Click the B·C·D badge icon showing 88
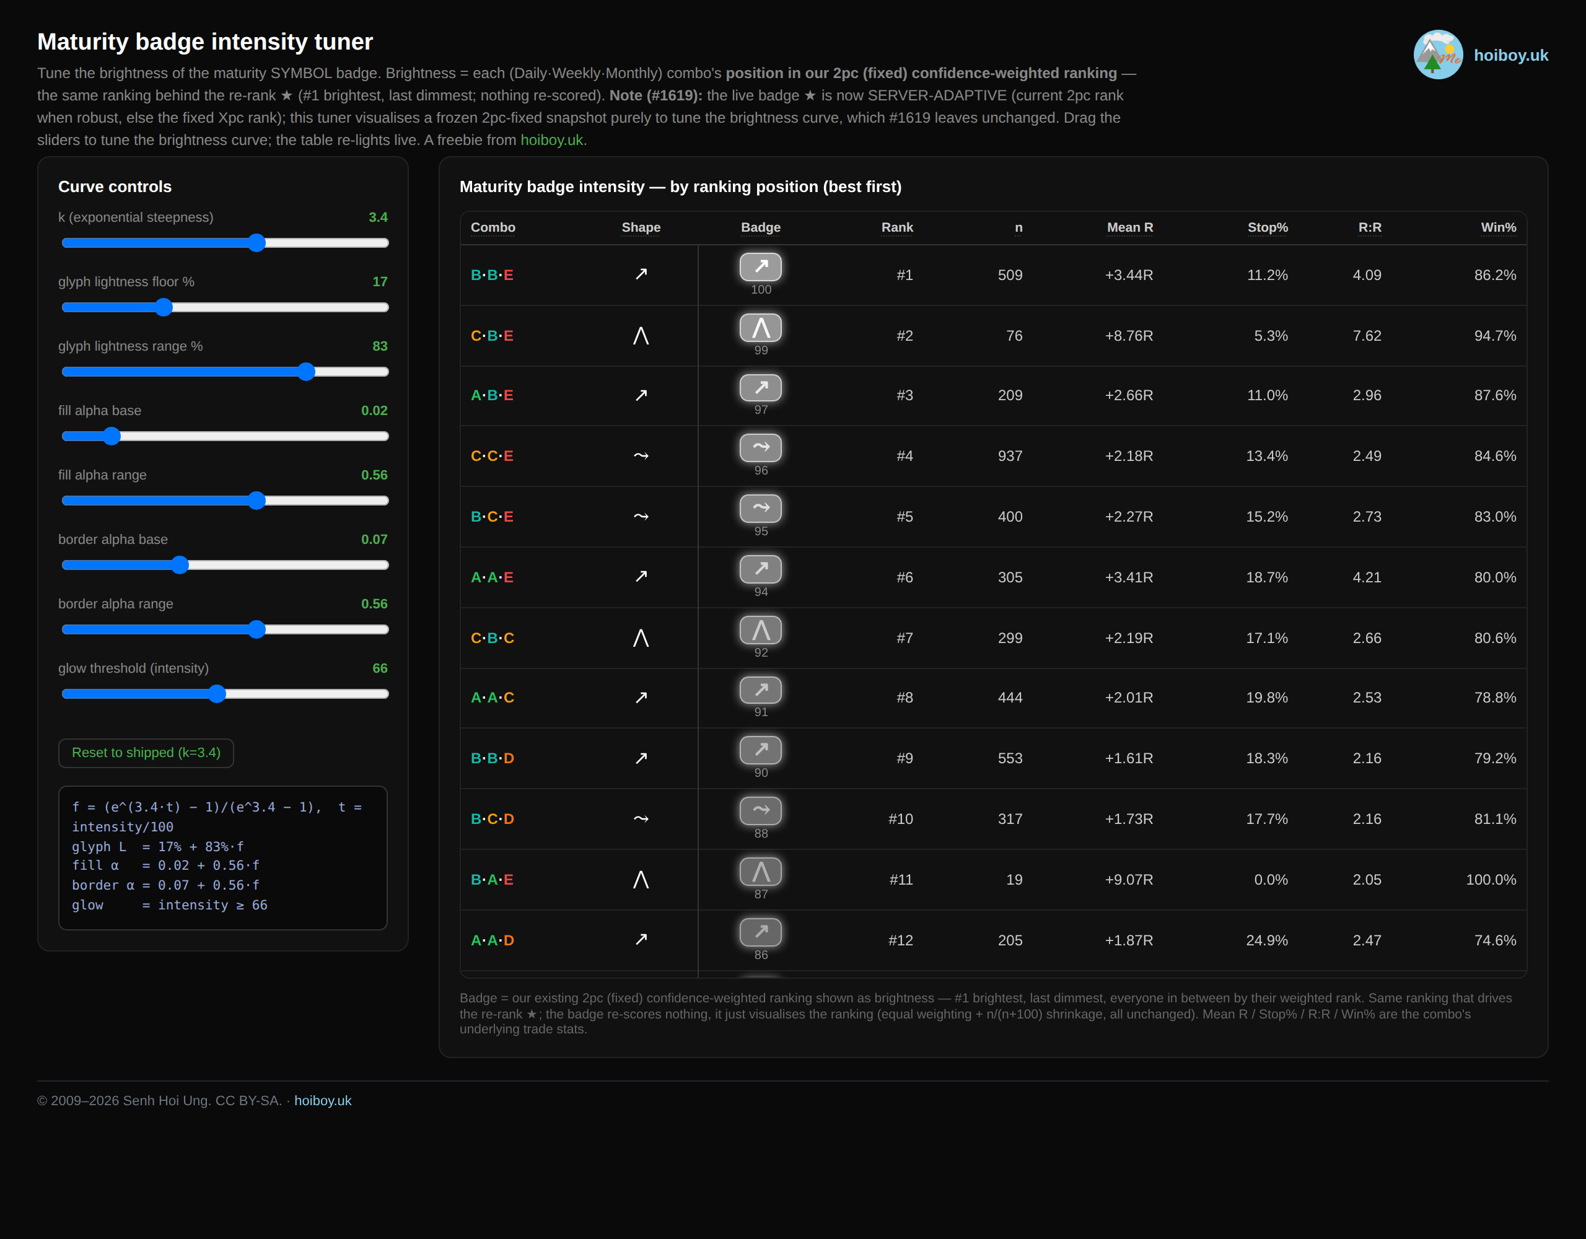The width and height of the screenshot is (1586, 1239). tap(760, 810)
